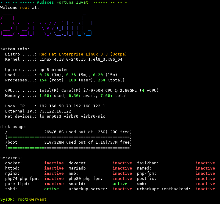This screenshot has width=220, height=204.
Task: Click the 154 root processes count
Action: [x=43, y=80]
